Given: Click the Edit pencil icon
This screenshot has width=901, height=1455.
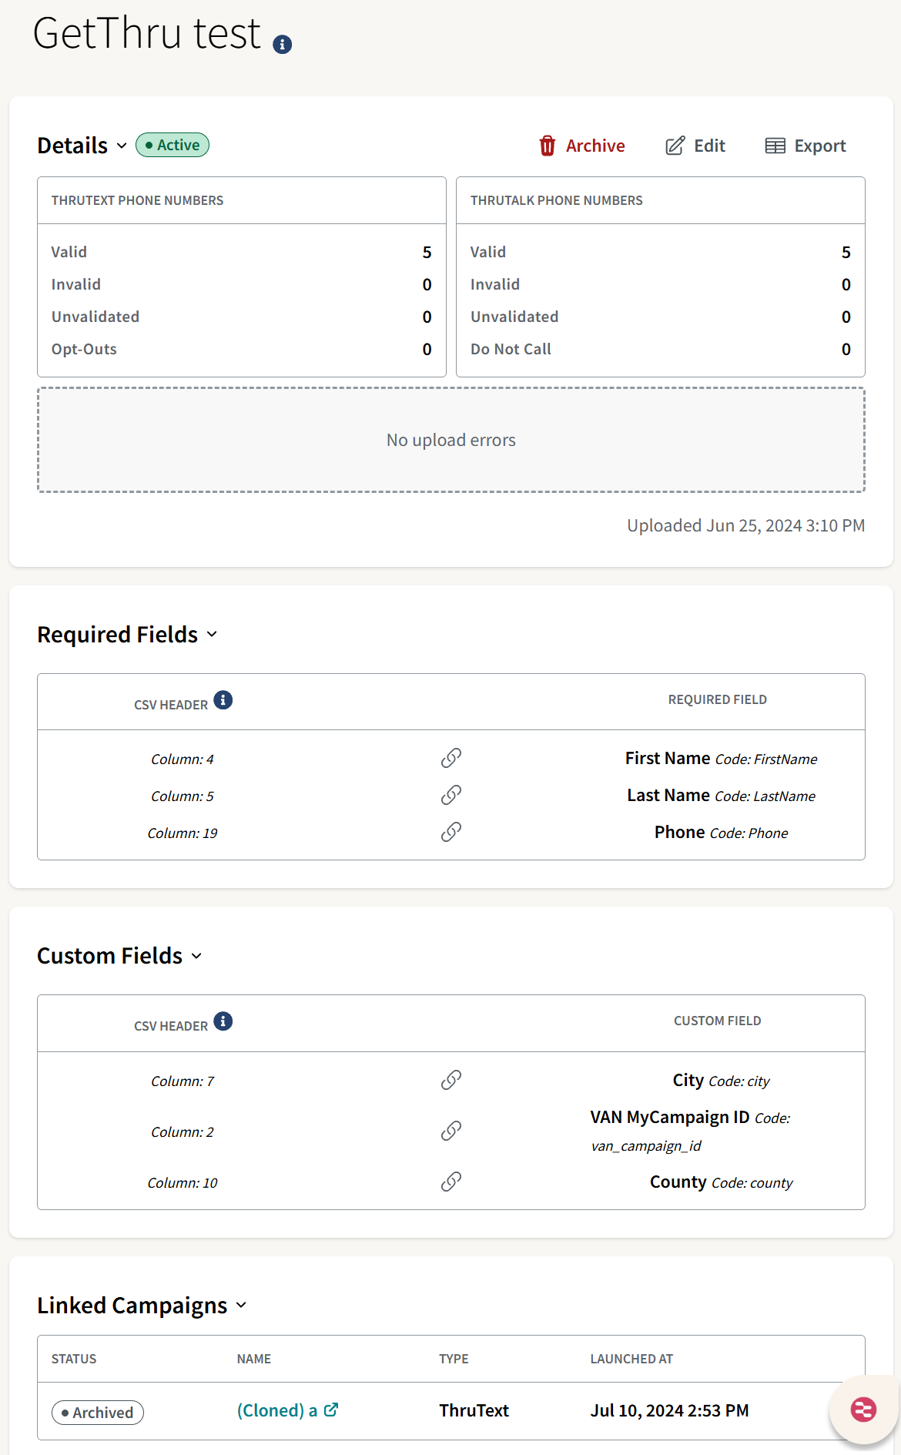Looking at the screenshot, I should pyautogui.click(x=675, y=146).
